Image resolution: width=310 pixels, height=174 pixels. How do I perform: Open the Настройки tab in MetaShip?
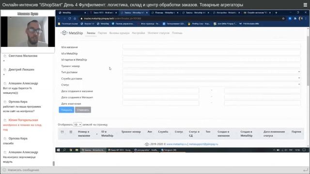[x=139, y=33]
